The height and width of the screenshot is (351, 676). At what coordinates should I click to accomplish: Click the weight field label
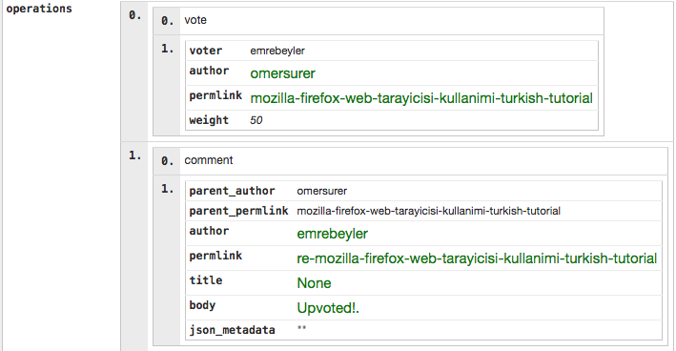point(209,120)
